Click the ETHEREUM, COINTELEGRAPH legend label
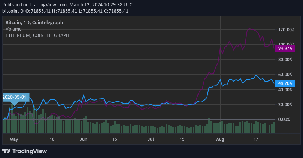Viewport: 303px width, 158px height. click(x=37, y=35)
